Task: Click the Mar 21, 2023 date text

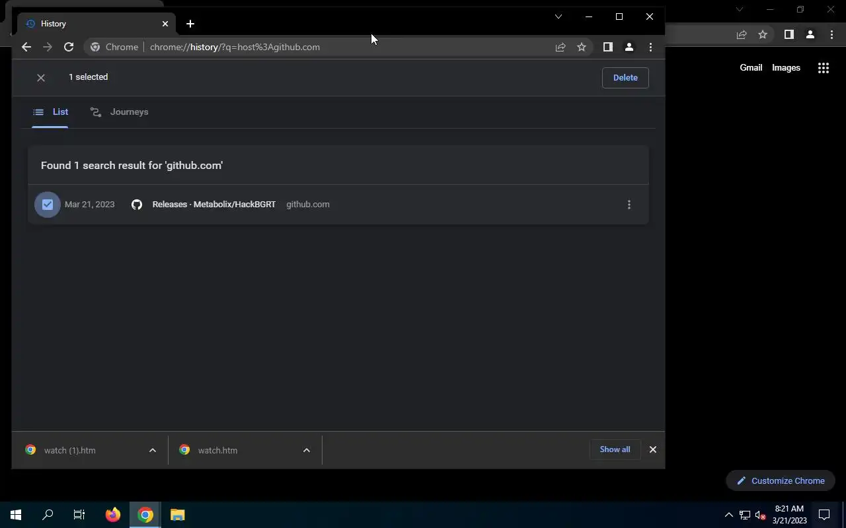Action: click(x=90, y=205)
